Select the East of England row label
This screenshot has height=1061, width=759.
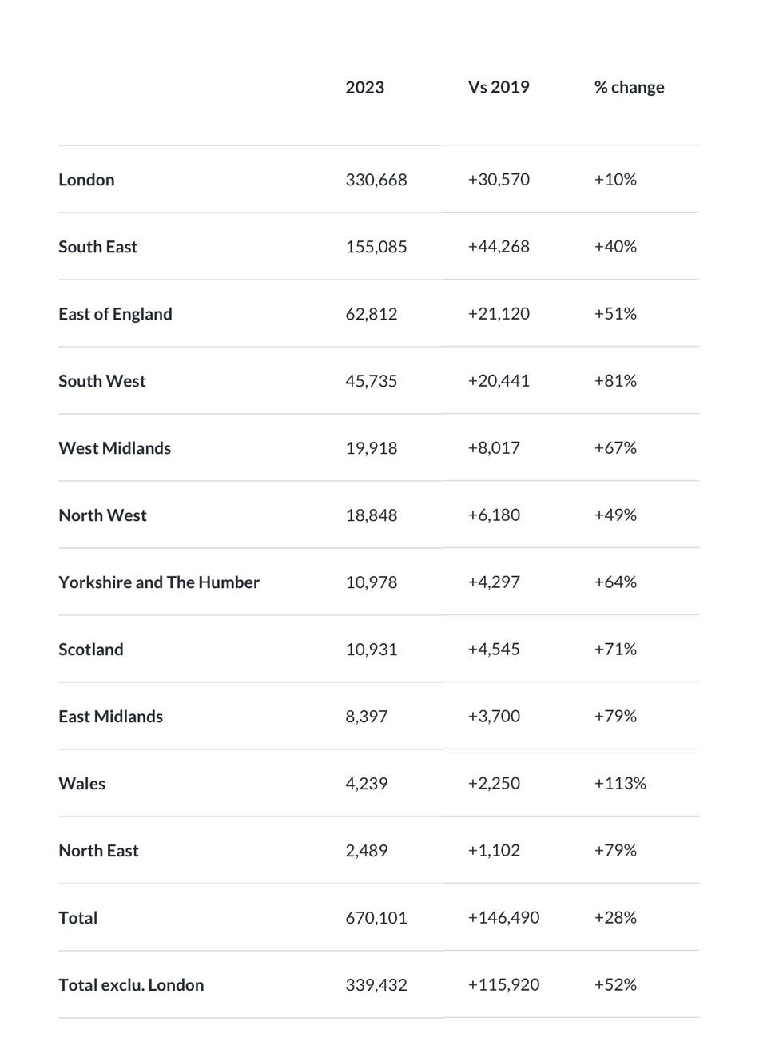115,314
